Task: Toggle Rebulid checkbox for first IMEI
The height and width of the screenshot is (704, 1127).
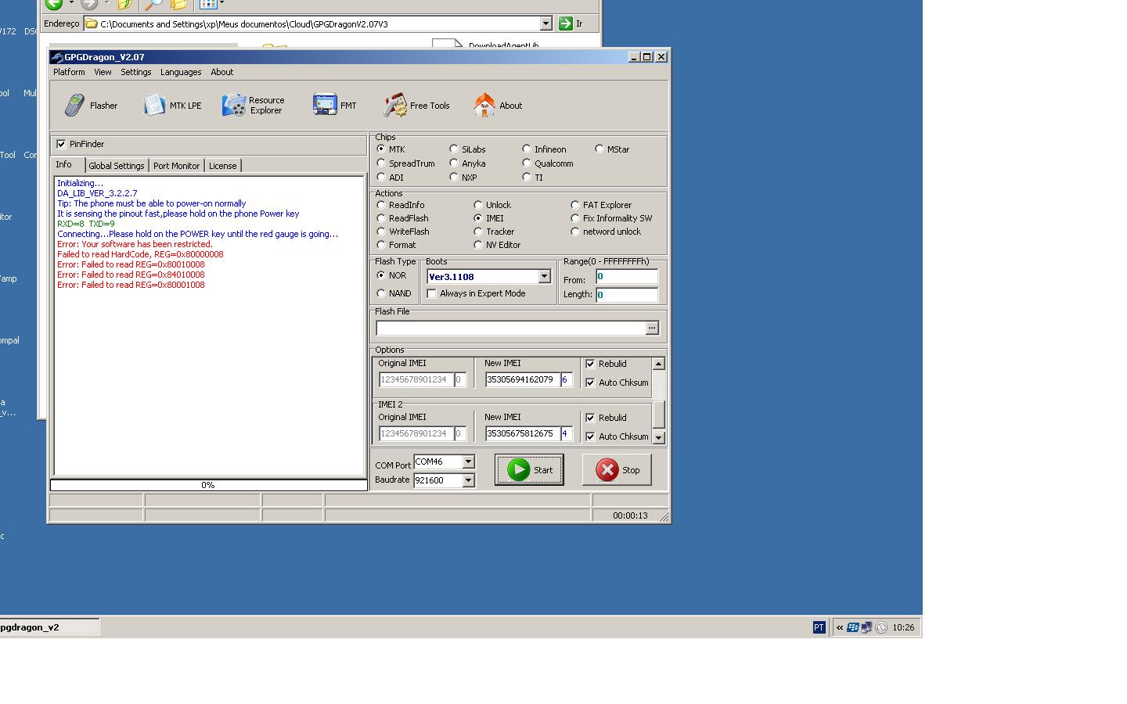Action: tap(590, 364)
